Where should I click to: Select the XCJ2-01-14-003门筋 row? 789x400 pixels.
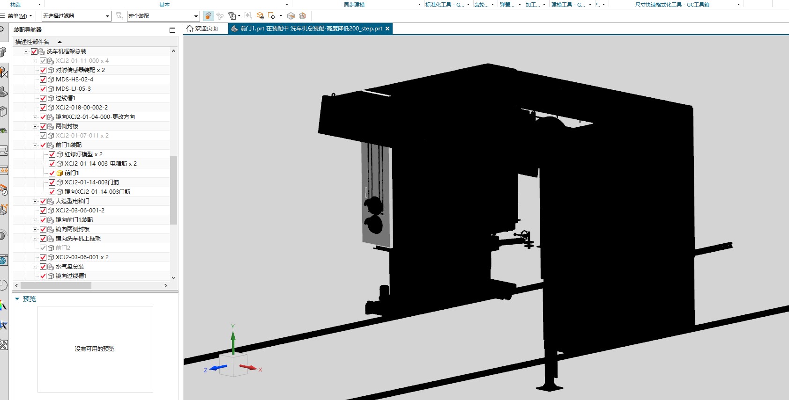pos(92,182)
